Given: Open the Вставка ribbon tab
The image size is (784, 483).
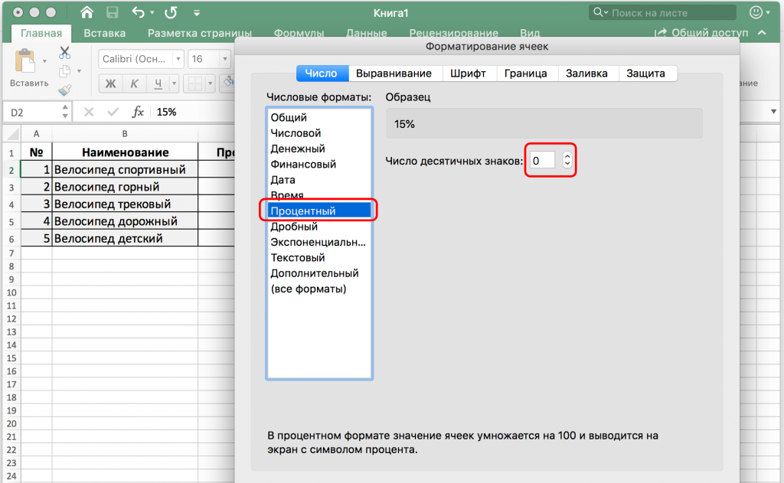Looking at the screenshot, I should click(104, 33).
